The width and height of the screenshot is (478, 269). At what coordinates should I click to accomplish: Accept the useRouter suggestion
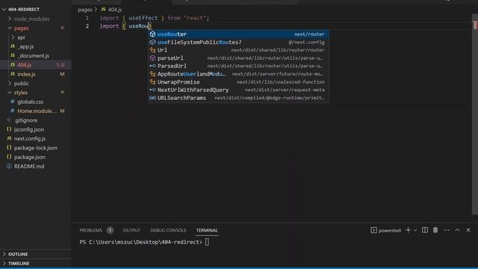[x=238, y=34]
